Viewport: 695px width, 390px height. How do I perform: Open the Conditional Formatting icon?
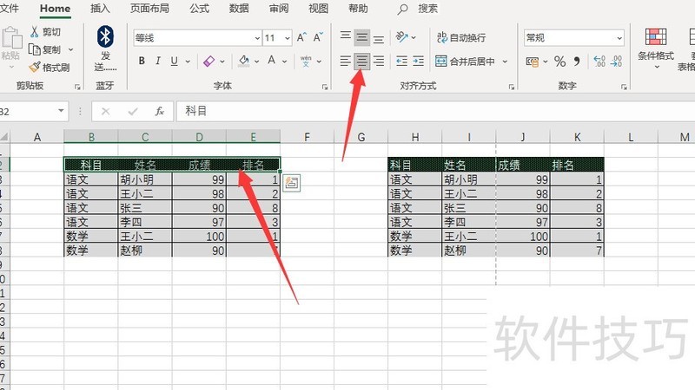tap(656, 36)
